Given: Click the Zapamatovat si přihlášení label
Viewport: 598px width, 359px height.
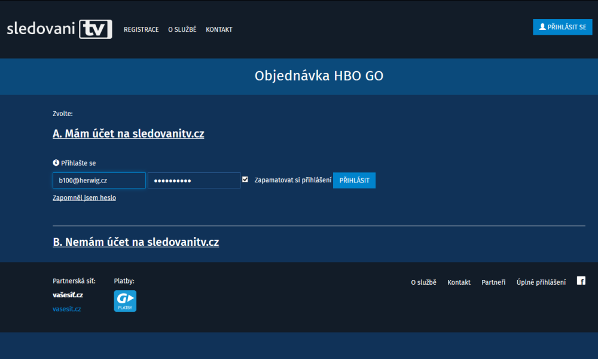Looking at the screenshot, I should click(293, 180).
